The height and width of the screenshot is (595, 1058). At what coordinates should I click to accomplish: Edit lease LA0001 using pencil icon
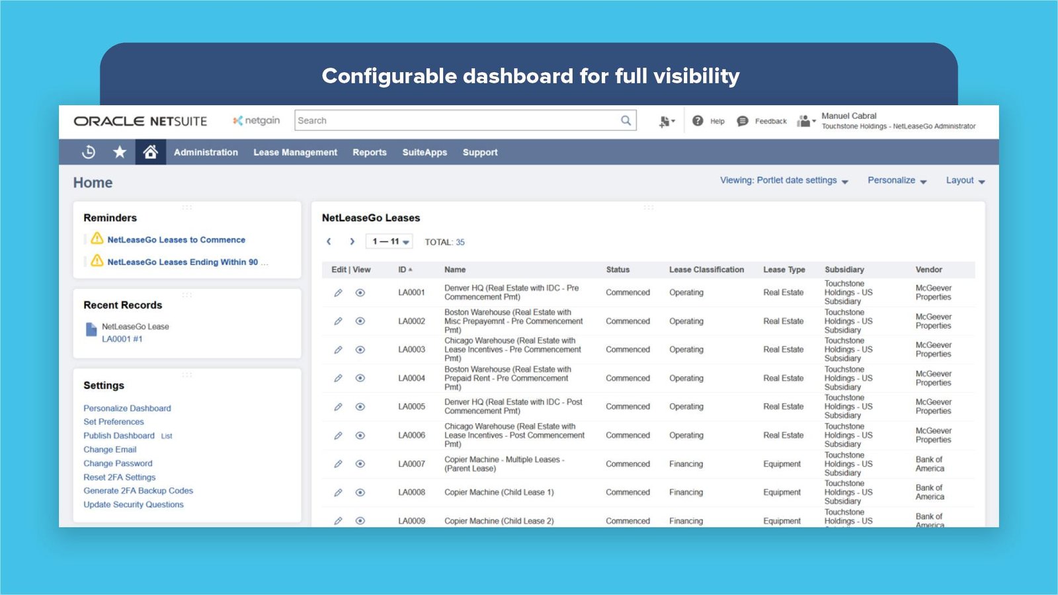pos(338,292)
